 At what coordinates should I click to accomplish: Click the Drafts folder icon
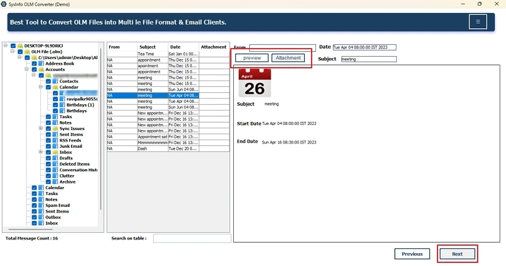[x=55, y=158]
